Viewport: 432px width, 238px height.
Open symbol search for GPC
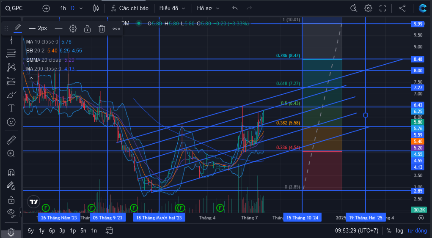point(14,8)
